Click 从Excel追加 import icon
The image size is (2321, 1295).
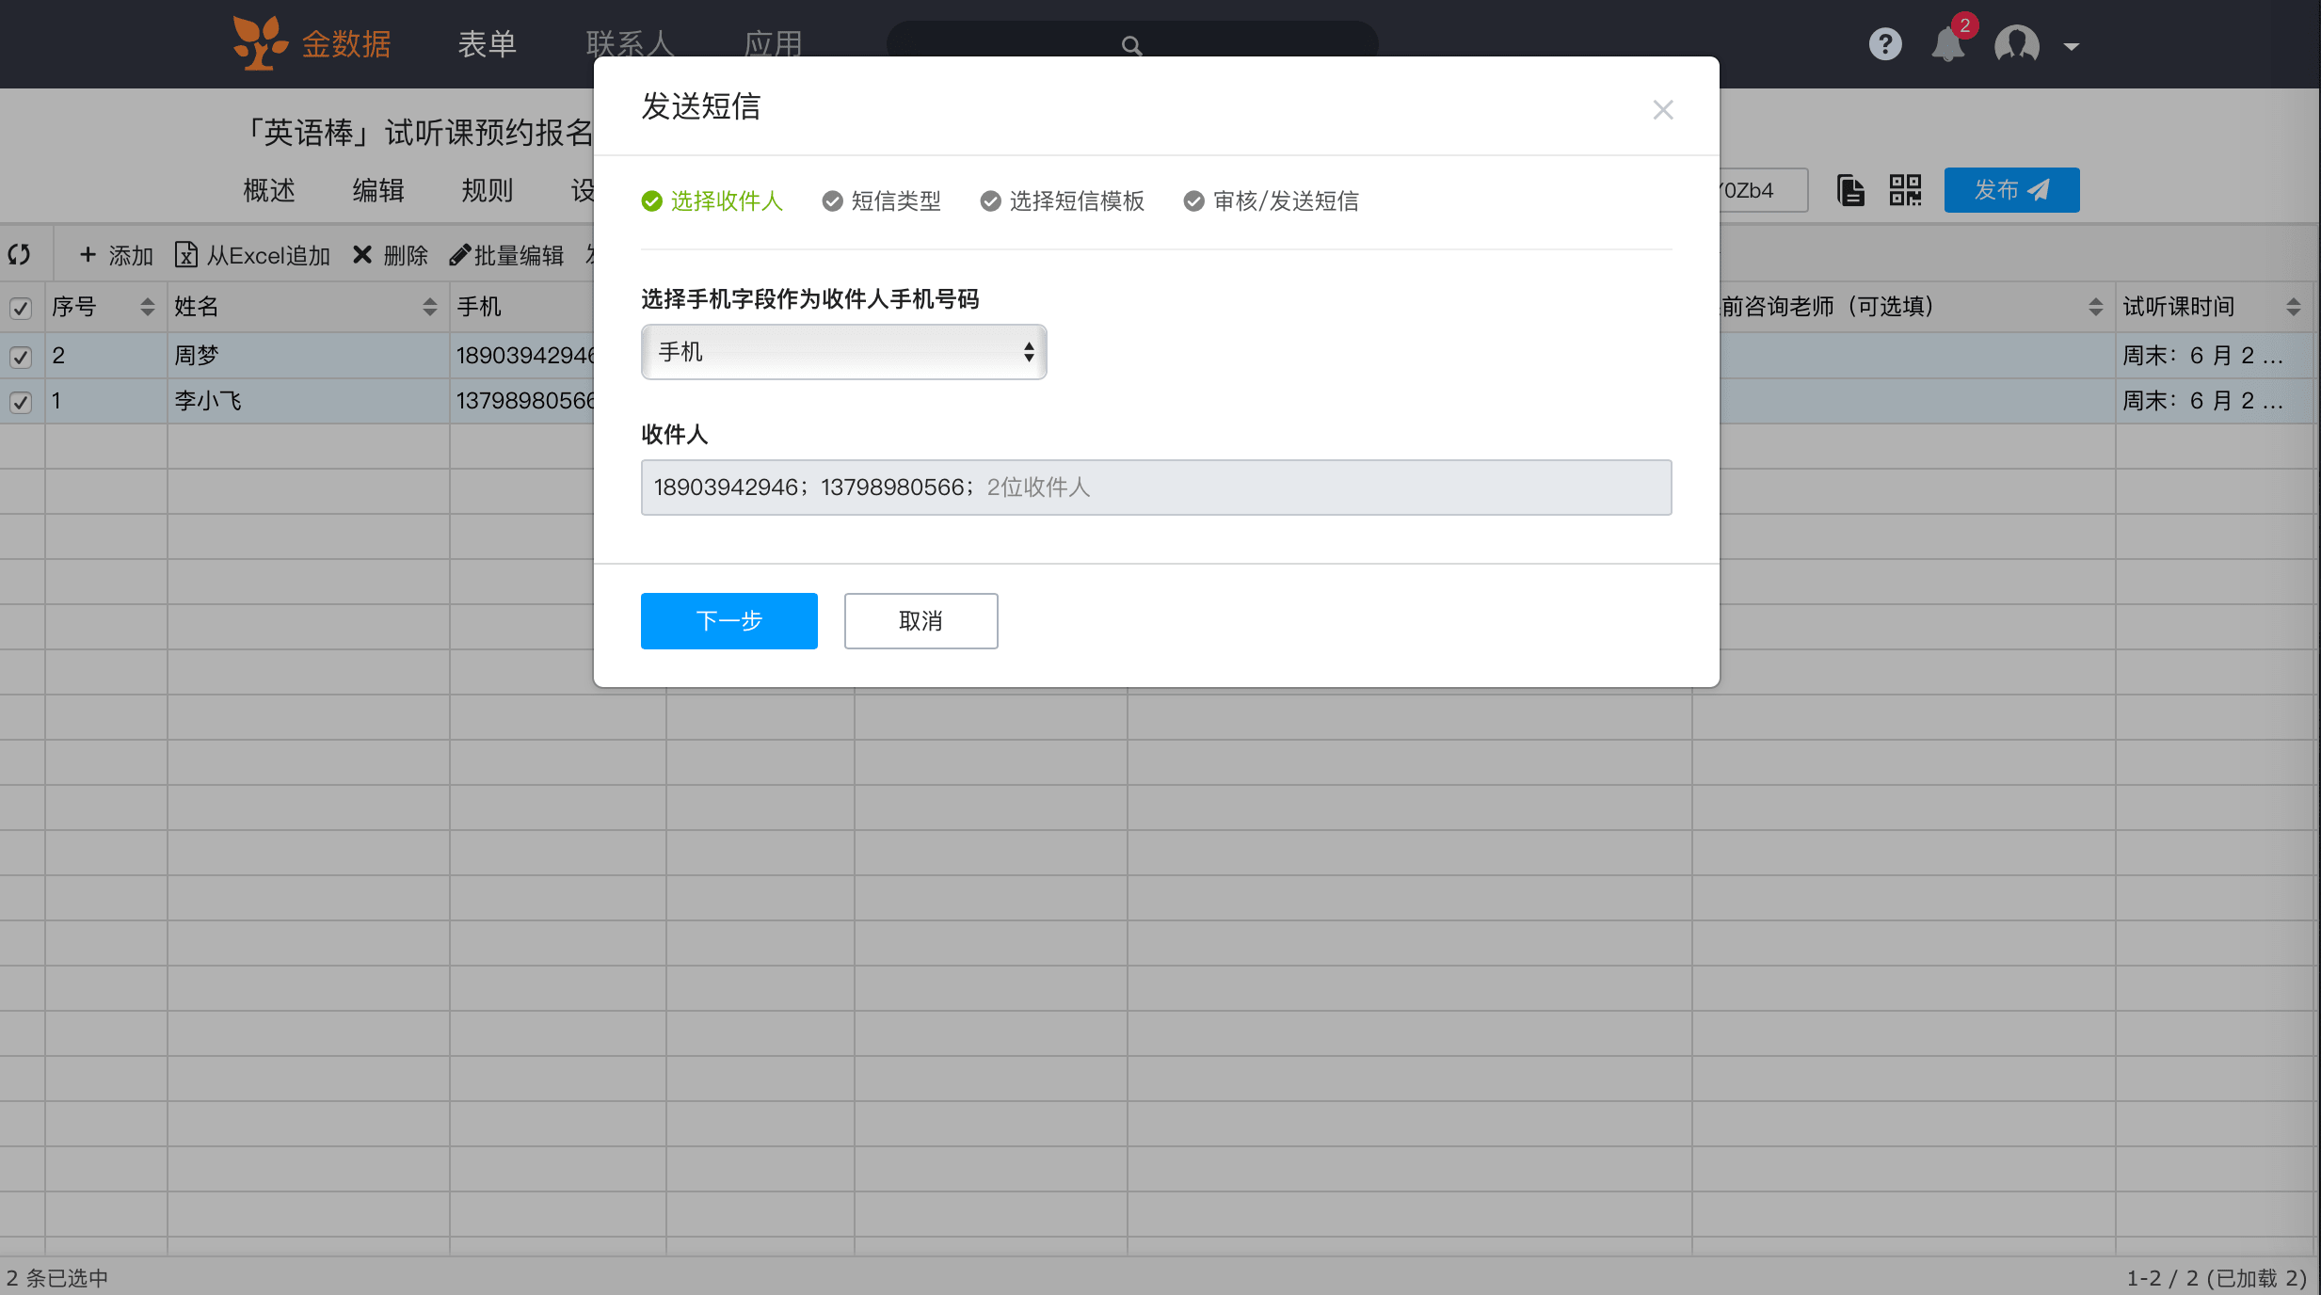click(186, 255)
